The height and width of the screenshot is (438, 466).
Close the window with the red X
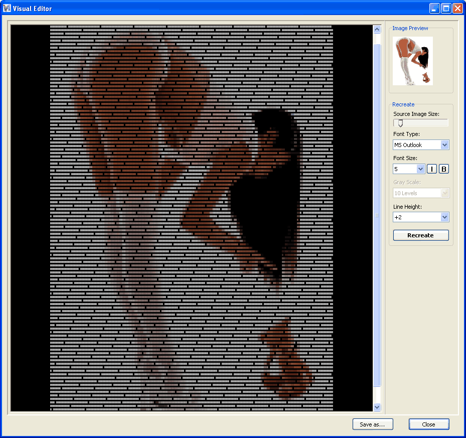coord(457,9)
